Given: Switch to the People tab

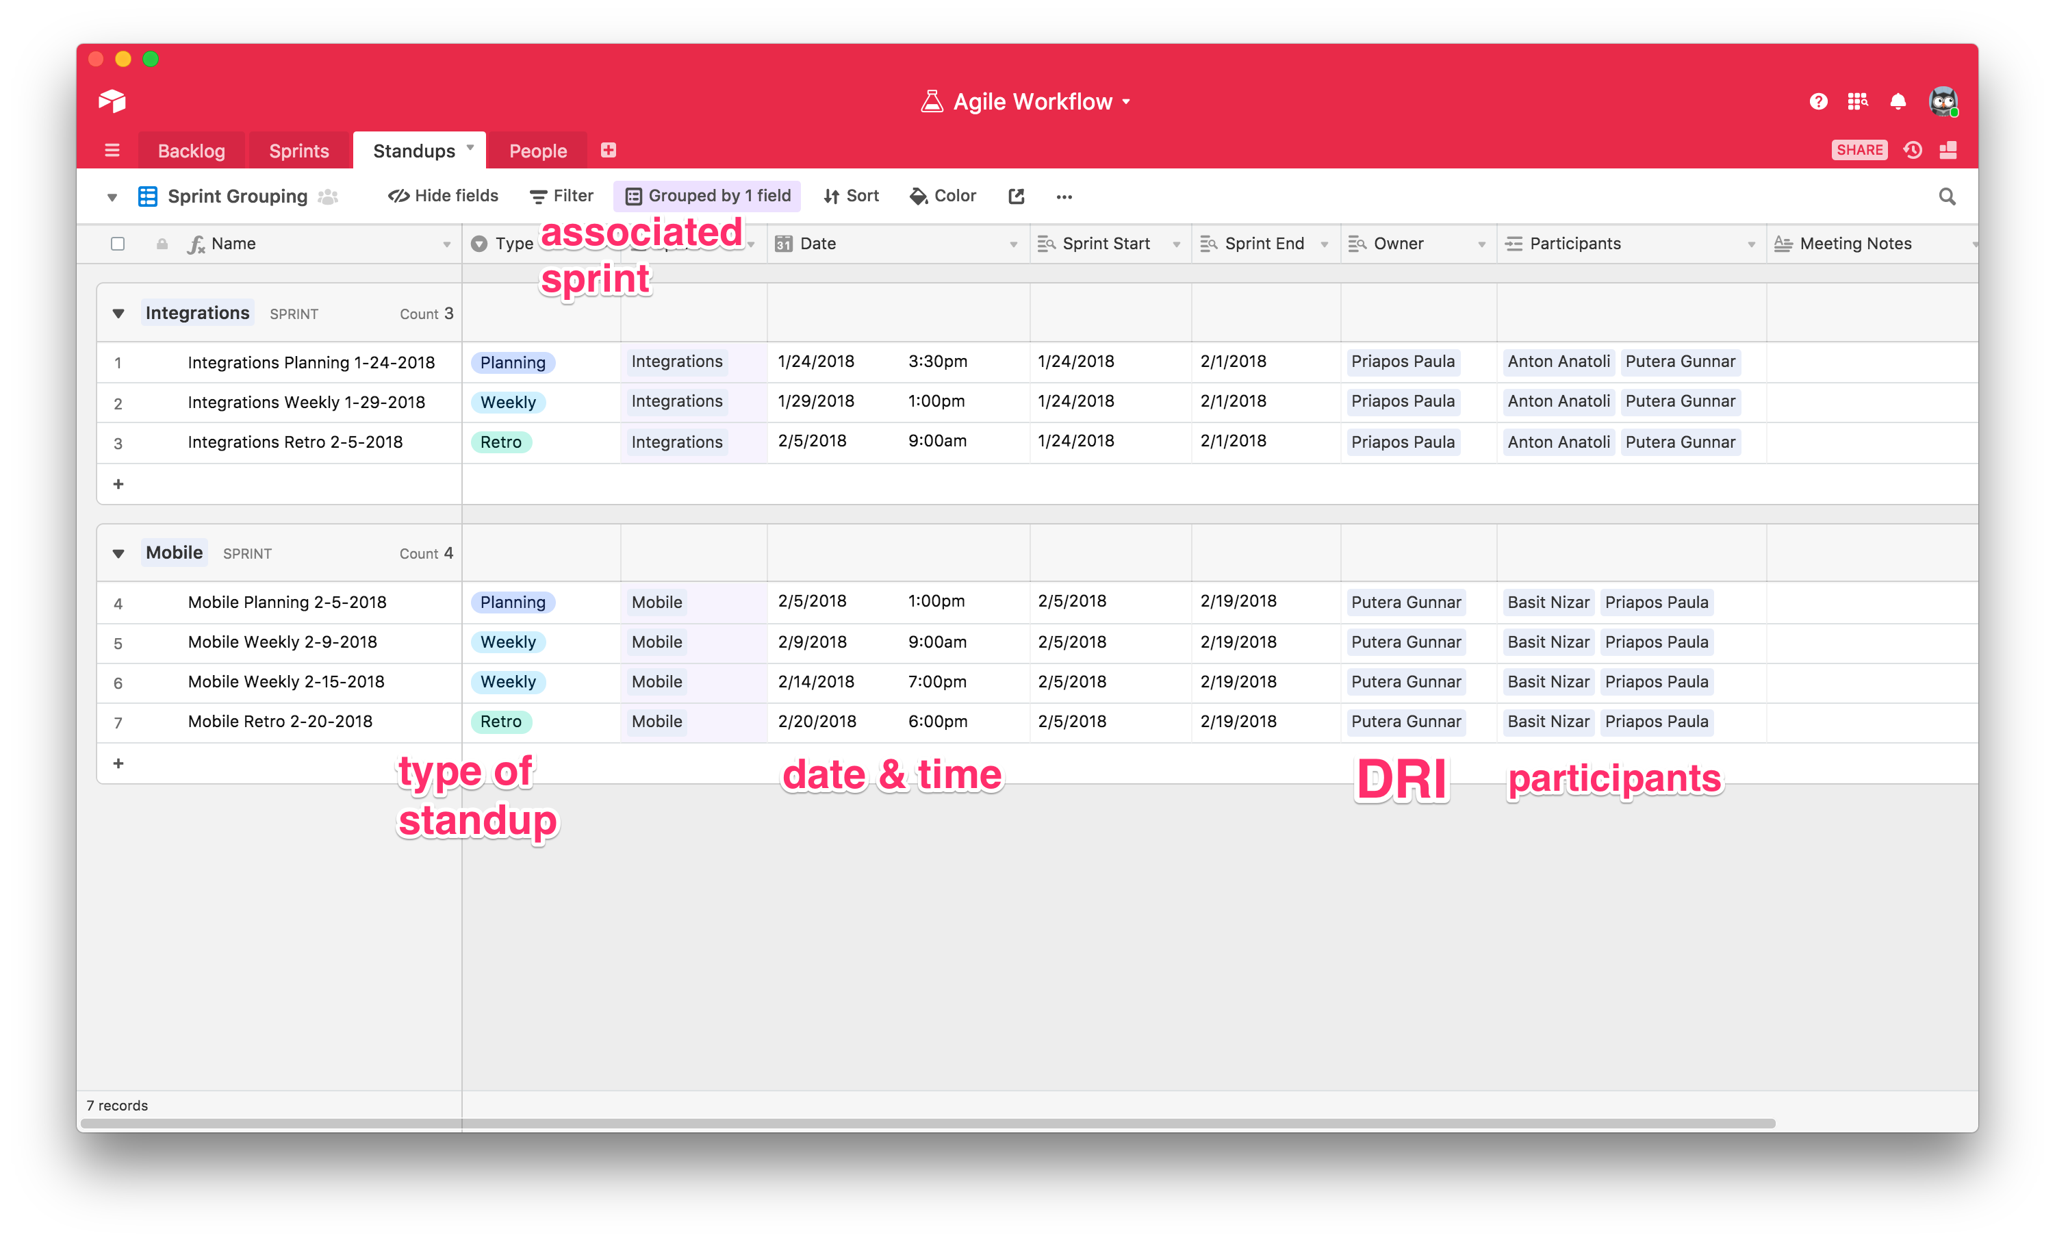Looking at the screenshot, I should pyautogui.click(x=537, y=151).
